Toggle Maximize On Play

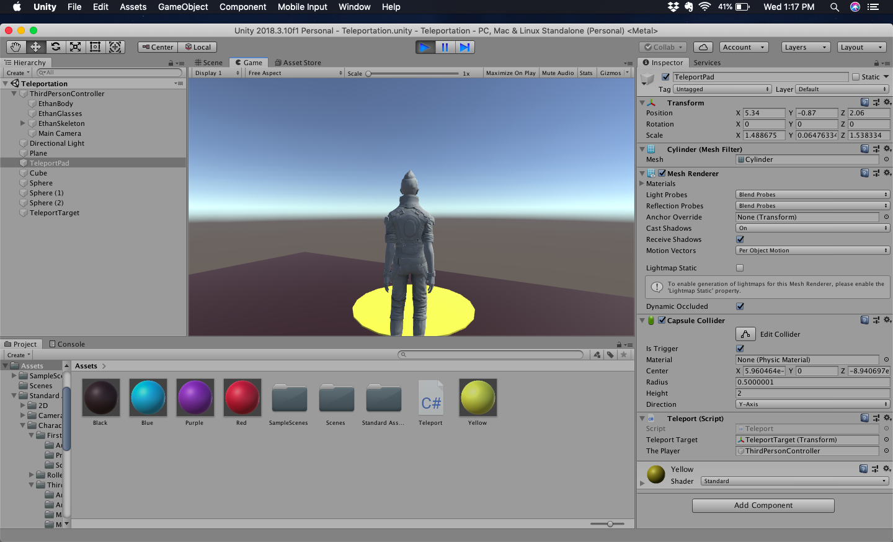pyautogui.click(x=510, y=73)
